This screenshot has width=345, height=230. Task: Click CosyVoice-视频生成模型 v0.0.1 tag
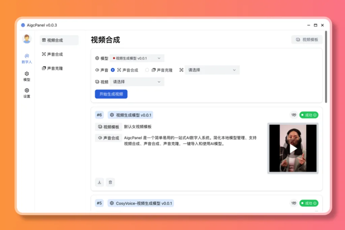[141, 203]
